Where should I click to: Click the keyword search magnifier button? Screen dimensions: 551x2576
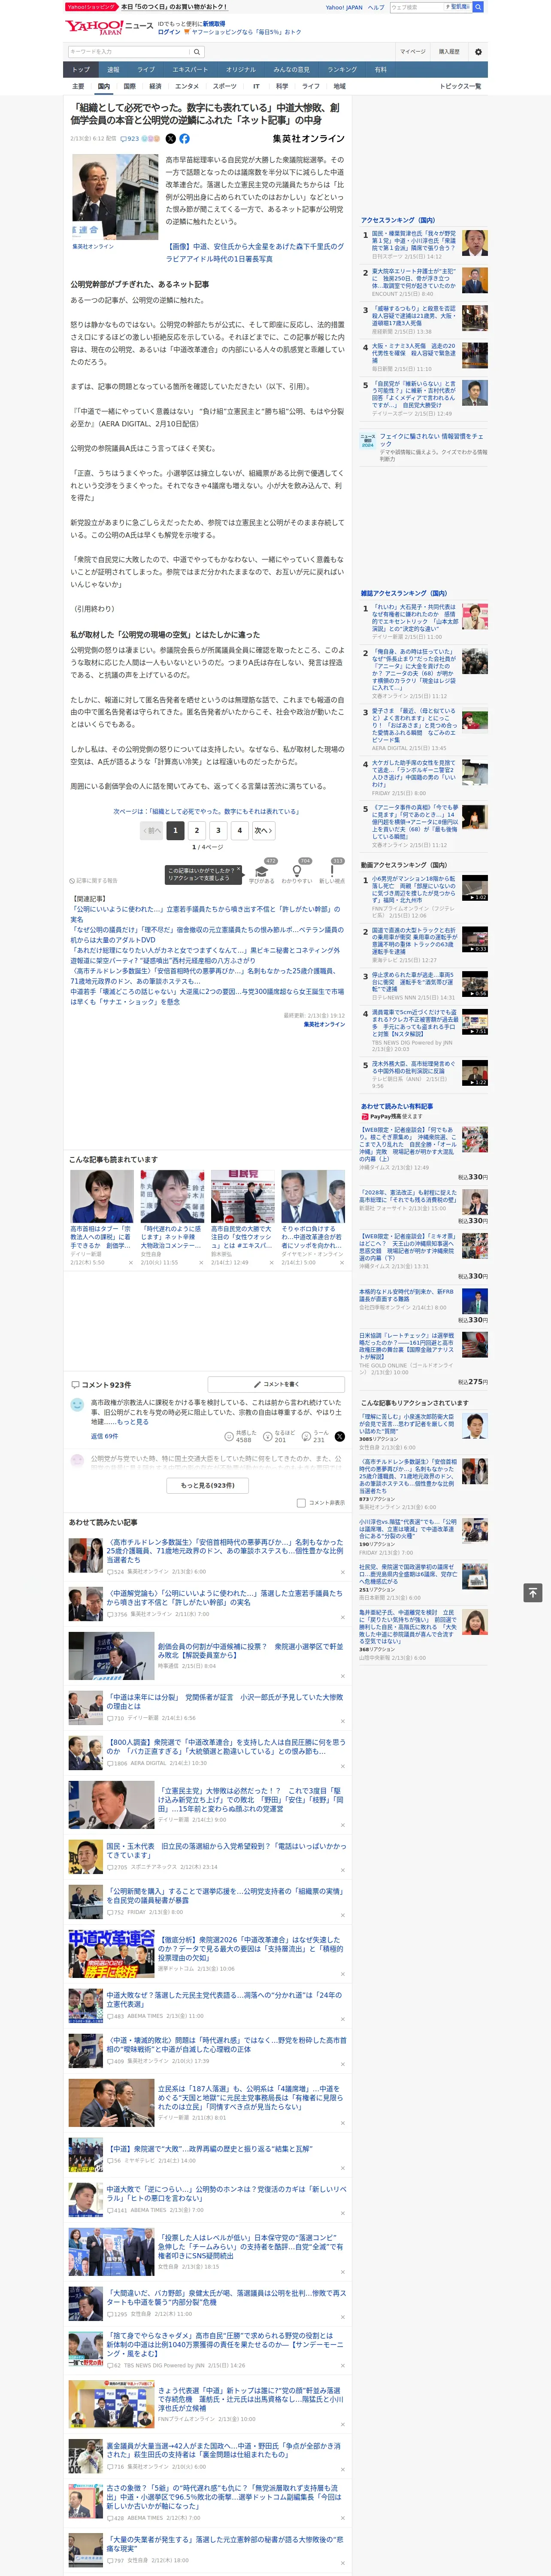click(197, 52)
